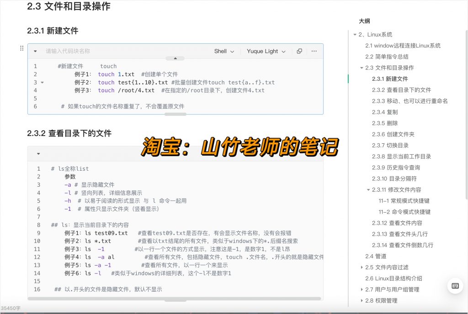This screenshot has width=468, height=314.
Task: Open the Shell language dropdown
Action: pos(223,51)
